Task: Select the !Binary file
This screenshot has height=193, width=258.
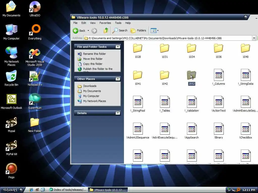Action: (x=218, y=131)
